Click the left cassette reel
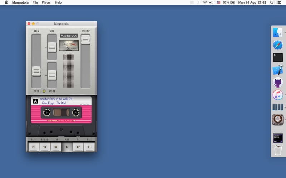286x178 pixels. [47, 112]
